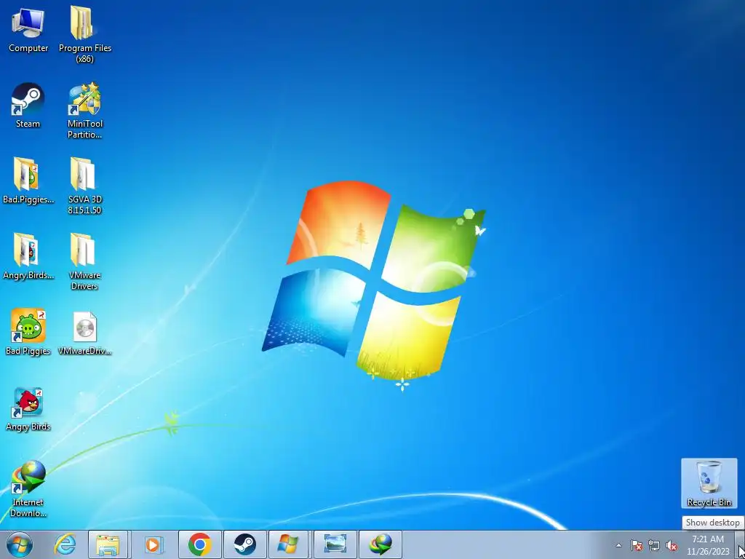Select the Bad.Piggies folder on desktop

(28, 181)
